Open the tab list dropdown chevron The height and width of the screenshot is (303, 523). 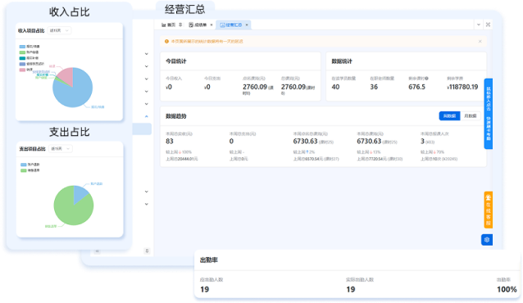pos(479,25)
